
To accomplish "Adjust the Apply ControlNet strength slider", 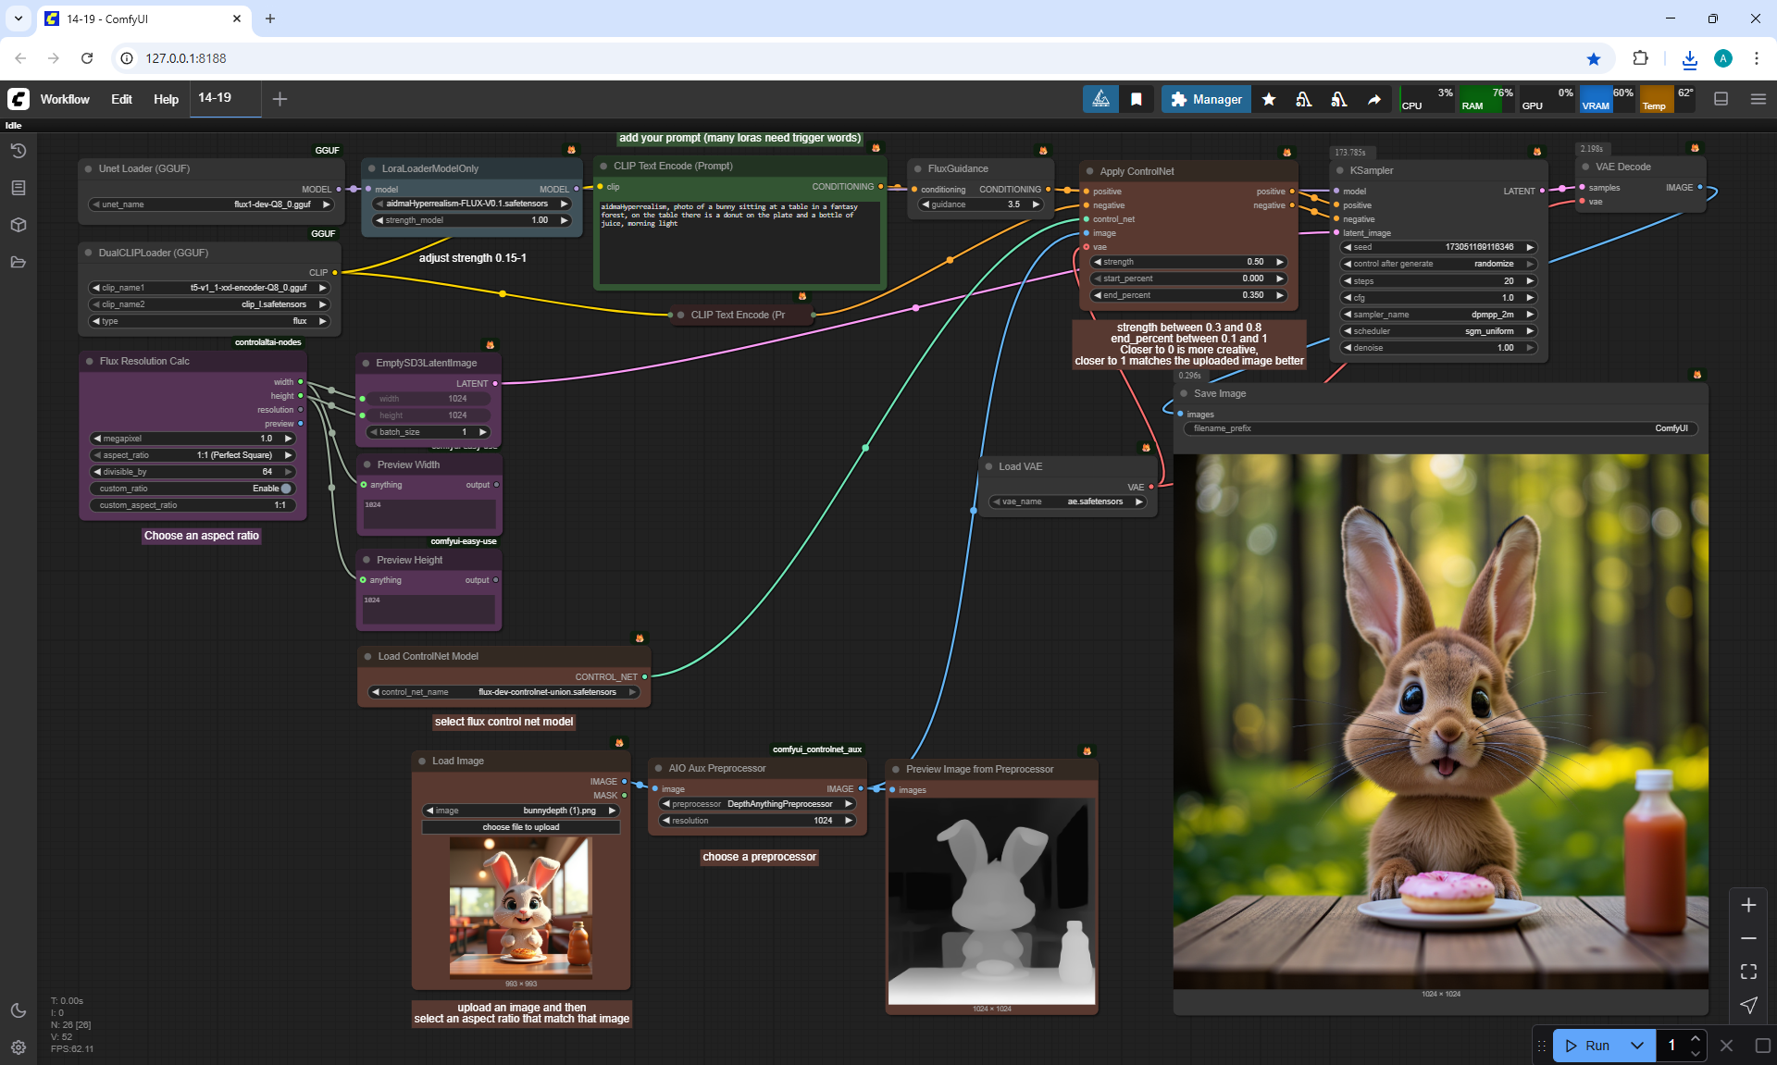I will tap(1189, 262).
